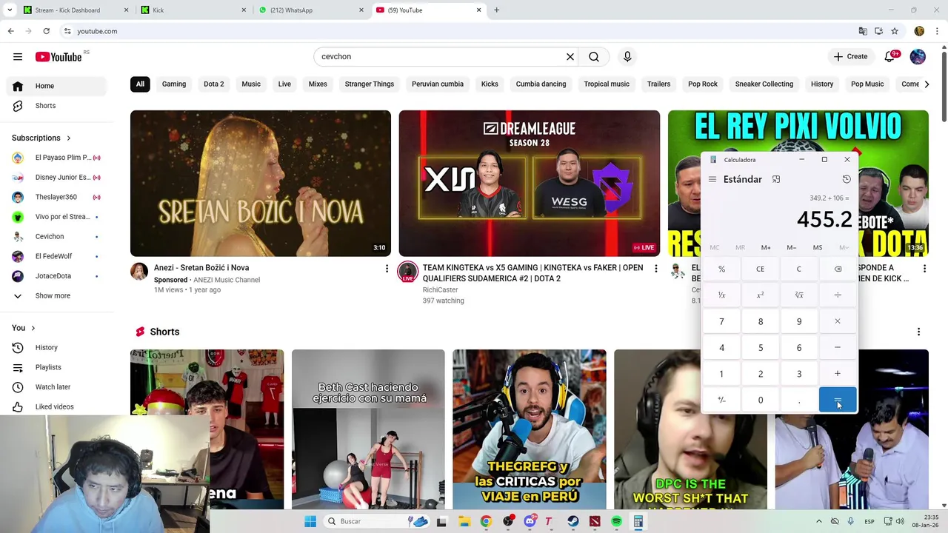This screenshot has height=533, width=948.
Task: Open Shorts section more options menu
Action: pos(918,332)
